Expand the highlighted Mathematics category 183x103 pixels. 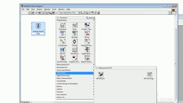(75, 73)
